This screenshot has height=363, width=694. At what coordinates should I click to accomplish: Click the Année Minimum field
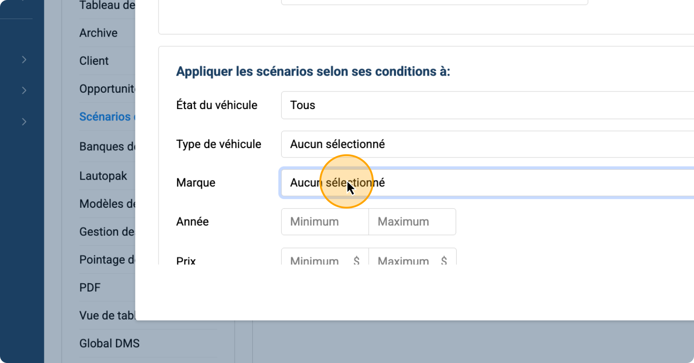tap(325, 222)
